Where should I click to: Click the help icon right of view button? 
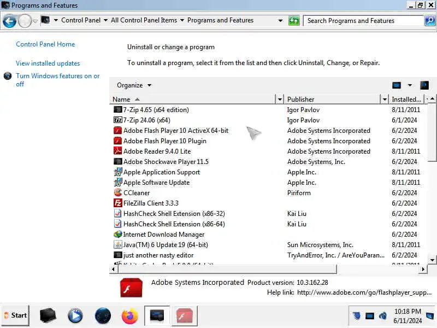coord(424,85)
